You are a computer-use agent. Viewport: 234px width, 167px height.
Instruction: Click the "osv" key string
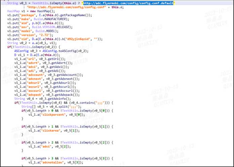[24, 27]
